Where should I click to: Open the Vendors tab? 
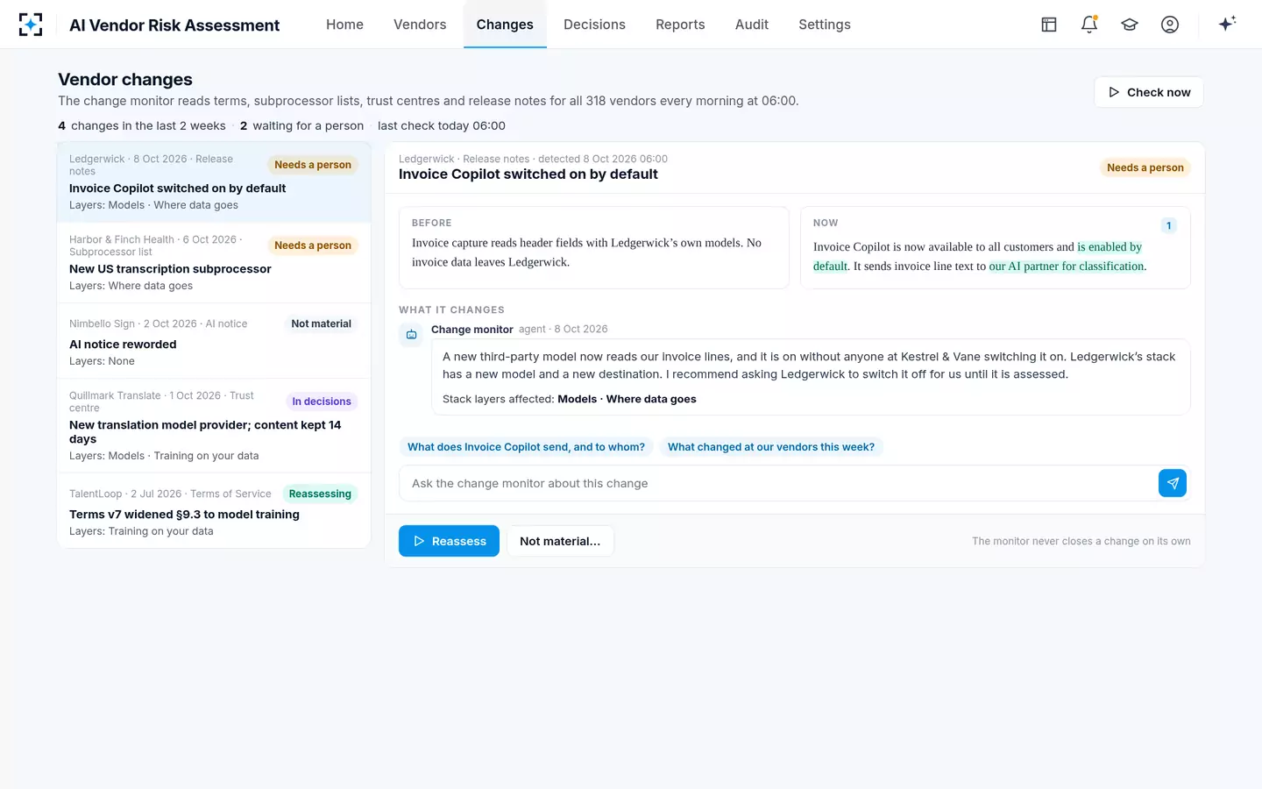(420, 25)
